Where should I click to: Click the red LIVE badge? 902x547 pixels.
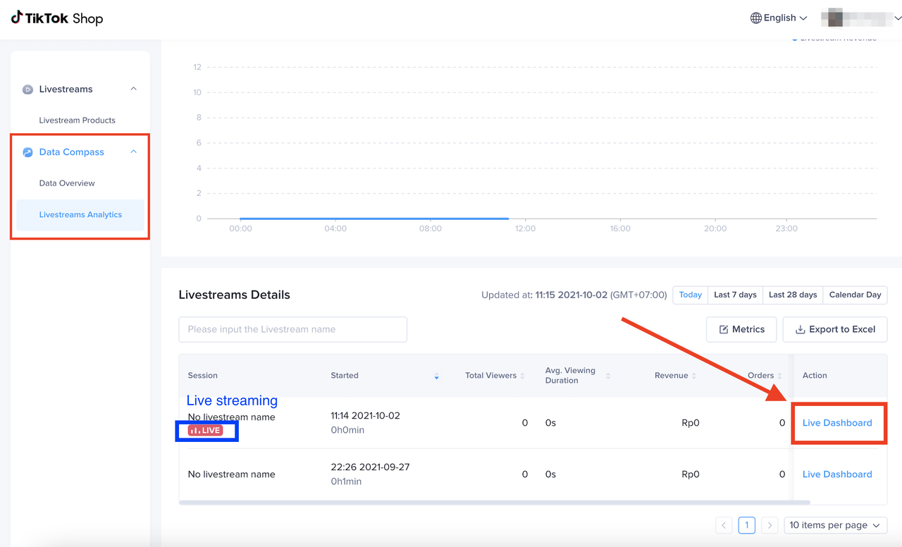click(206, 430)
